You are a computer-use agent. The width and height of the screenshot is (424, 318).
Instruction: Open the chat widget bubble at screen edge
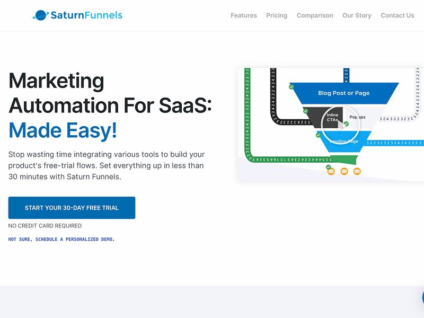[423, 297]
